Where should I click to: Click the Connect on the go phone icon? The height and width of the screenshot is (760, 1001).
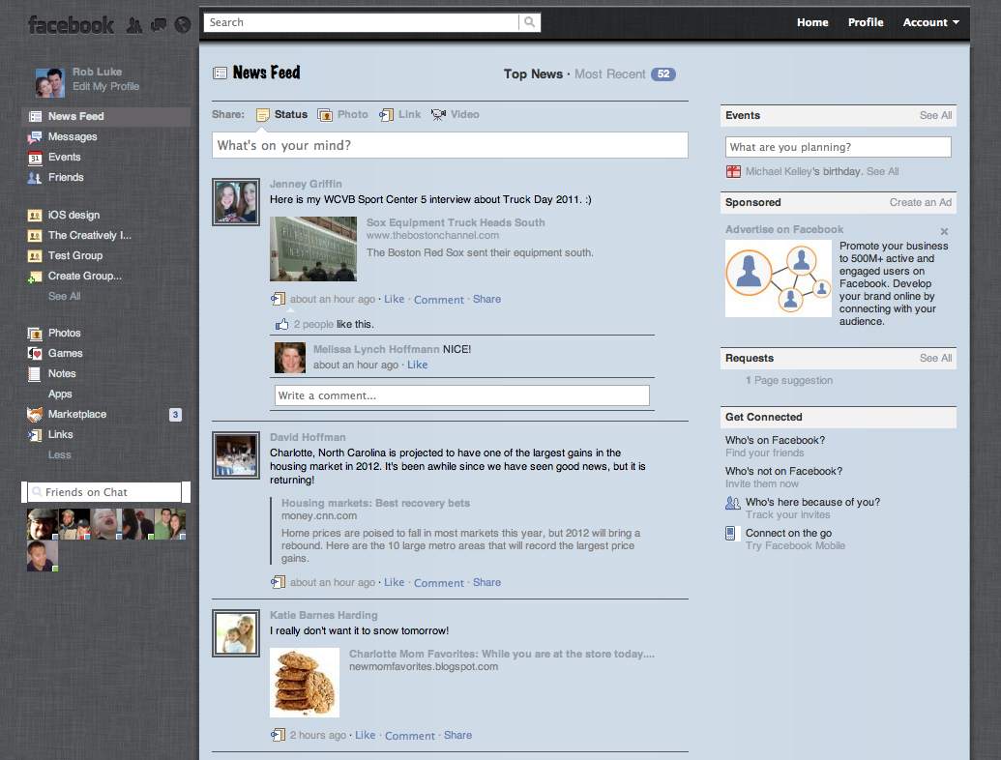click(x=732, y=533)
